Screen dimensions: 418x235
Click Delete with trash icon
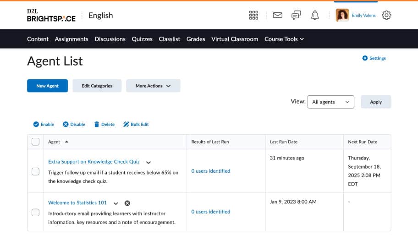[104, 125]
